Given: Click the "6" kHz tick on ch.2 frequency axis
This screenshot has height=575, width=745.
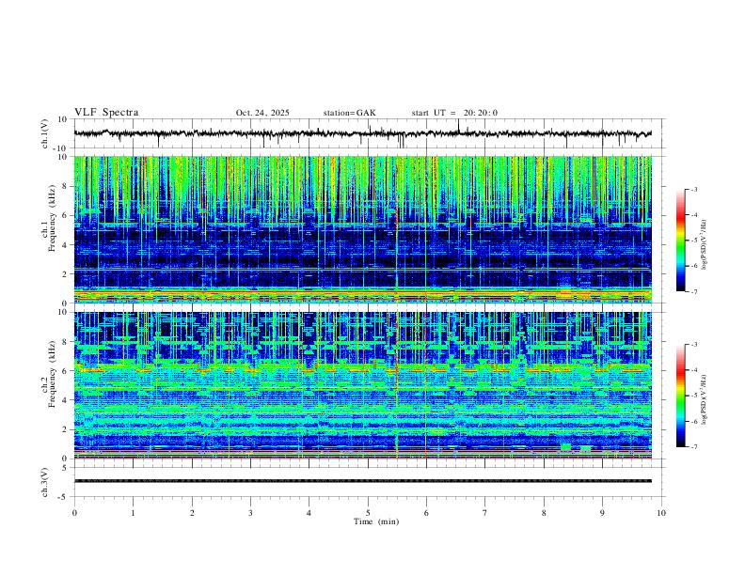Looking at the screenshot, I should pos(66,371).
